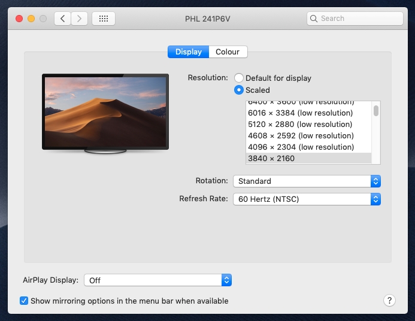415x321 pixels.
Task: Choose 4096 × 2304 (low resolution)
Action: [308, 147]
